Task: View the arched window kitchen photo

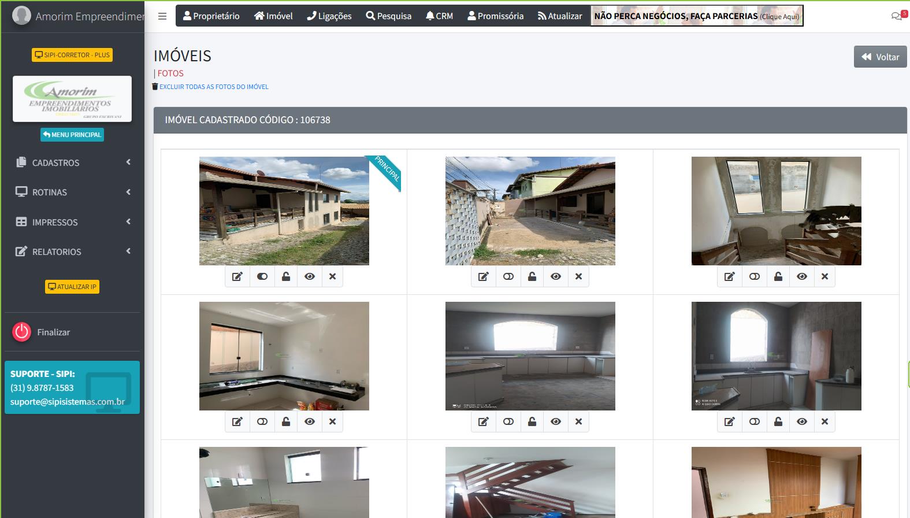Action: click(802, 421)
